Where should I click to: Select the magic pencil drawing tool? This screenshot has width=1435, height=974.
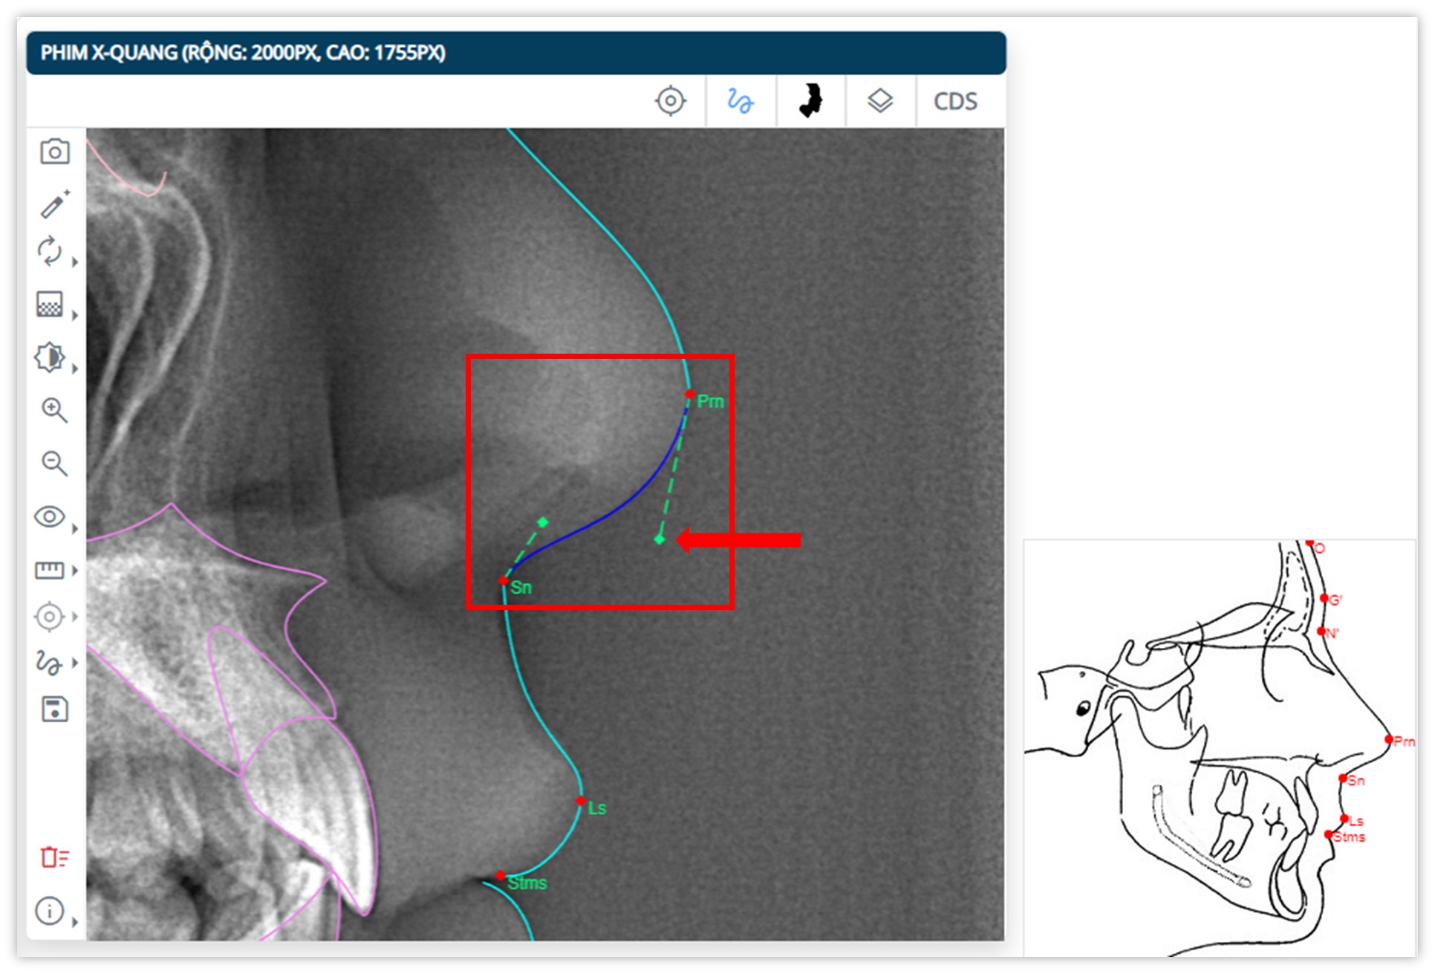click(x=54, y=204)
